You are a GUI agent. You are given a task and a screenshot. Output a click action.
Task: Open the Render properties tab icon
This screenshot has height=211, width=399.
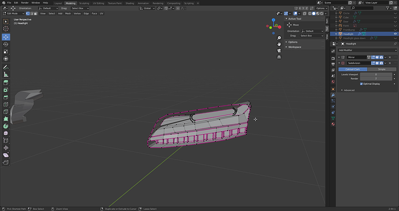coord(333,58)
